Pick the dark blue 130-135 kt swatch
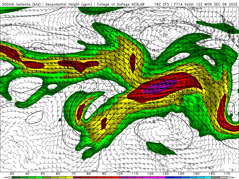The height and width of the screenshot is (179, 239). click(x=169, y=178)
